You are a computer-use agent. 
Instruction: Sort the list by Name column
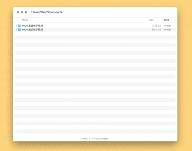pos(25,20)
